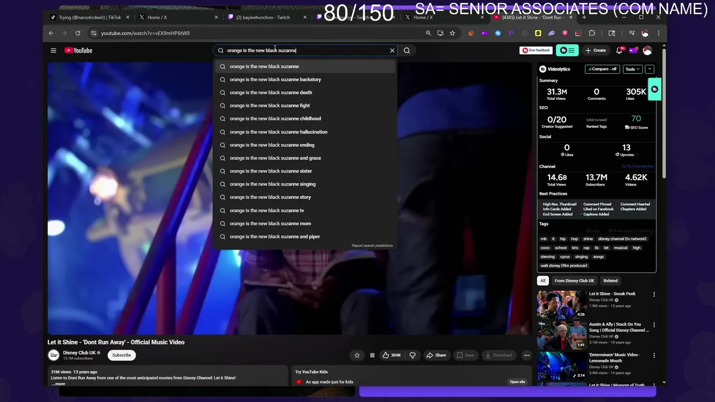Image resolution: width=715 pixels, height=402 pixels.
Task: Open the Shazam extension icon
Action: (x=498, y=33)
